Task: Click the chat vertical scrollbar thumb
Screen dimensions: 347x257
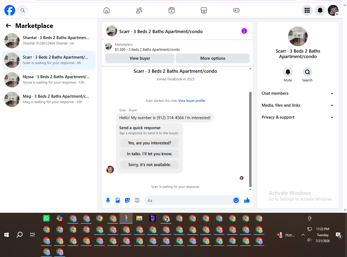Action: coord(250,139)
